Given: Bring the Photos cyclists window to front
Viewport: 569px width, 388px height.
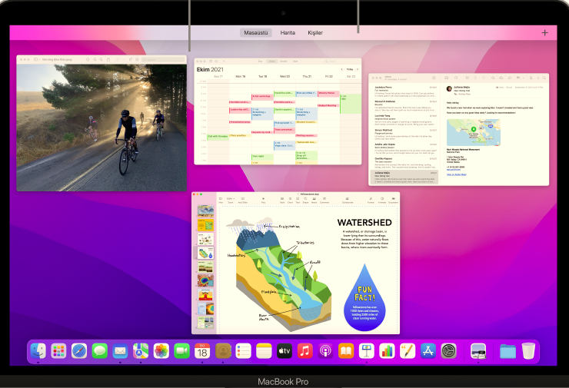Looking at the screenshot, I should point(101,127).
